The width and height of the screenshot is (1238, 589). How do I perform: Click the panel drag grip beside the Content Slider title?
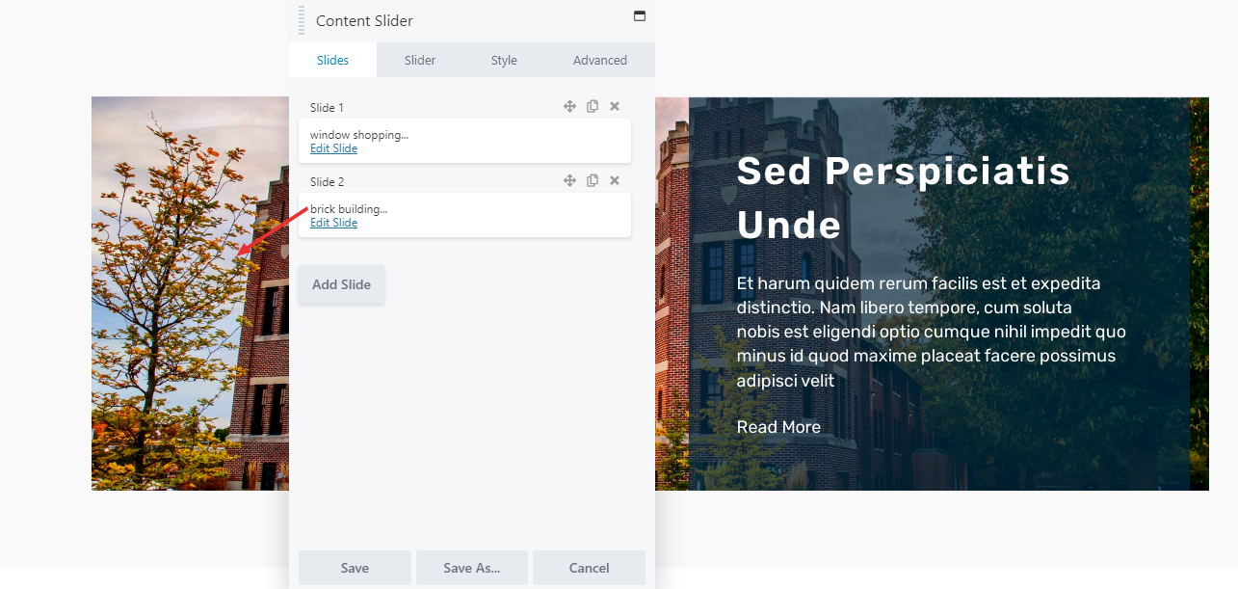tap(302, 20)
